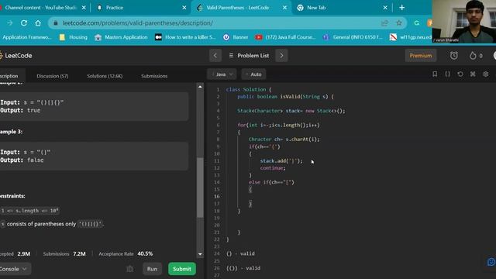Expand the Console panel
The height and width of the screenshot is (279, 496).
point(13,269)
